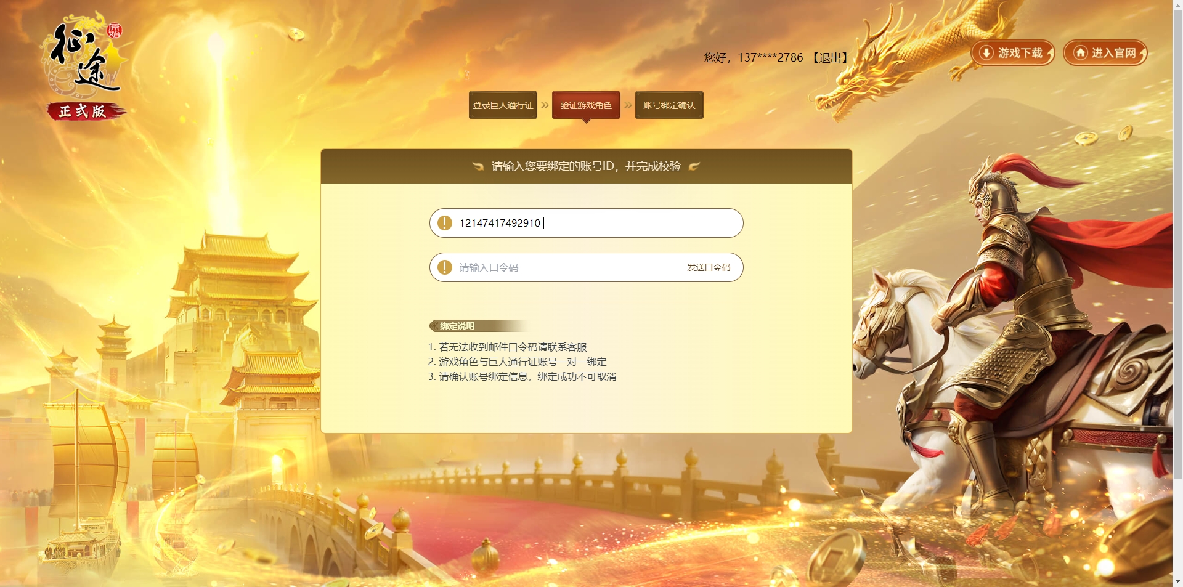Click 发送口令码 to send the code
This screenshot has height=587, width=1183.
tap(709, 267)
